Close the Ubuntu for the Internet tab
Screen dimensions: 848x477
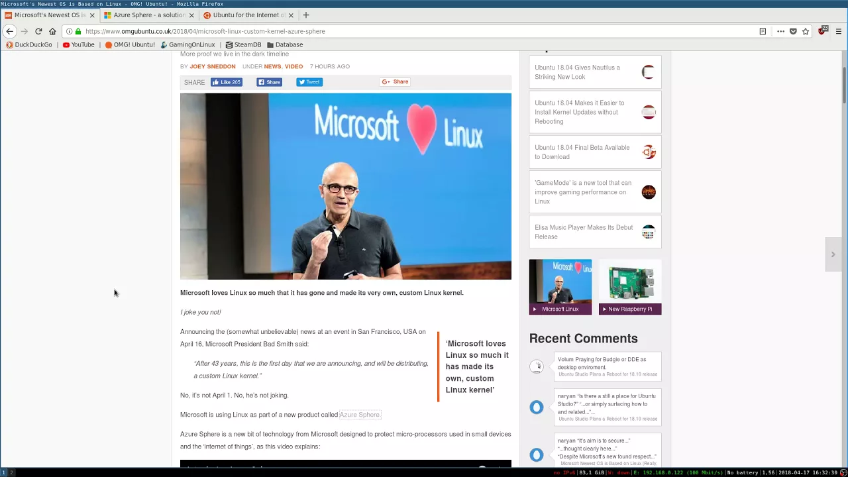point(291,15)
